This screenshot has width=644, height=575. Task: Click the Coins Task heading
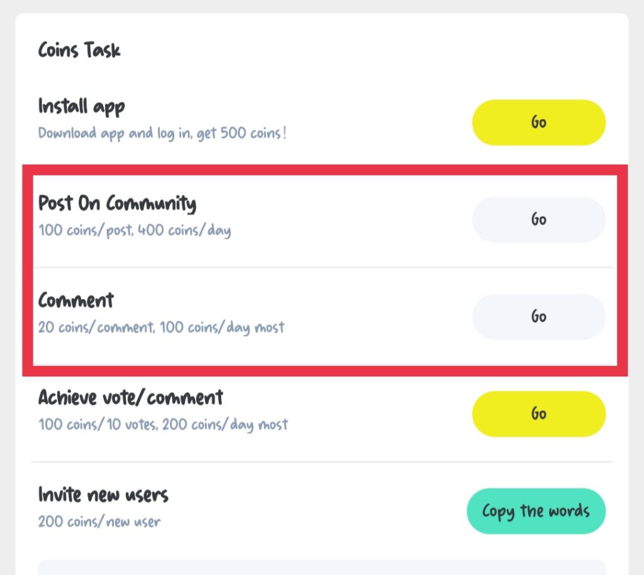(79, 50)
